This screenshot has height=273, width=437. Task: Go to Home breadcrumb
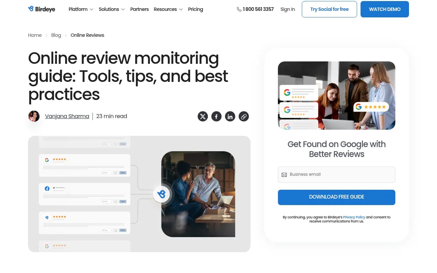[35, 35]
